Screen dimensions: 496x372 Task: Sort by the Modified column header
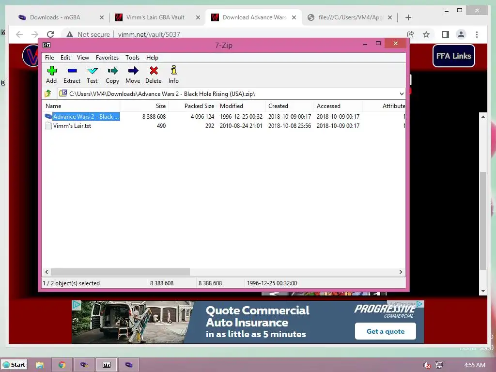click(241, 106)
